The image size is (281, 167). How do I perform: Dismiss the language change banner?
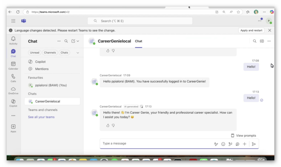pyautogui.click(x=269, y=30)
